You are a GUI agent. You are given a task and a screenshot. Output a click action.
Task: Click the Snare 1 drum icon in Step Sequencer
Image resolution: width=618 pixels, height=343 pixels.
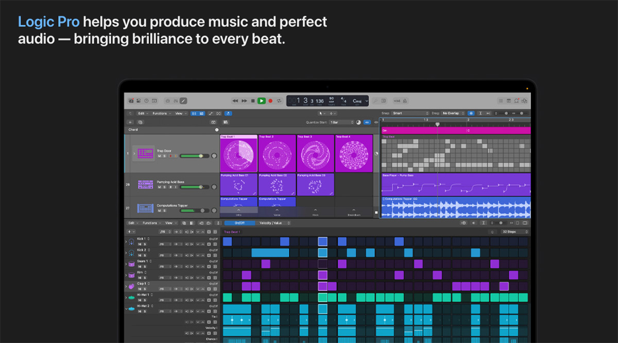pyautogui.click(x=131, y=263)
